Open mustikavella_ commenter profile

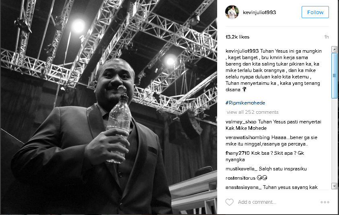[241, 169]
